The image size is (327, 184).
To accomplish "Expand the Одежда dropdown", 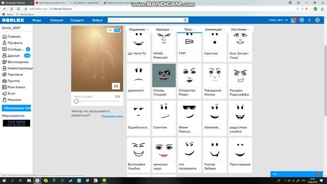I will pos(164,30).
